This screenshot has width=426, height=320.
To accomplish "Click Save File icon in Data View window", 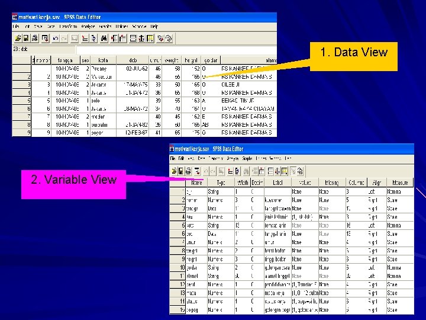I will point(26,39).
